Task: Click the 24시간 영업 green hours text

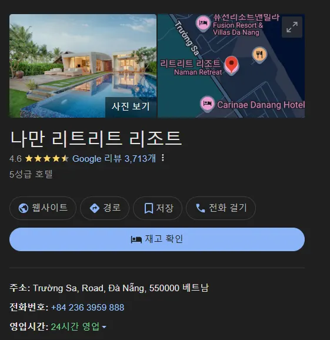Action: point(75,326)
